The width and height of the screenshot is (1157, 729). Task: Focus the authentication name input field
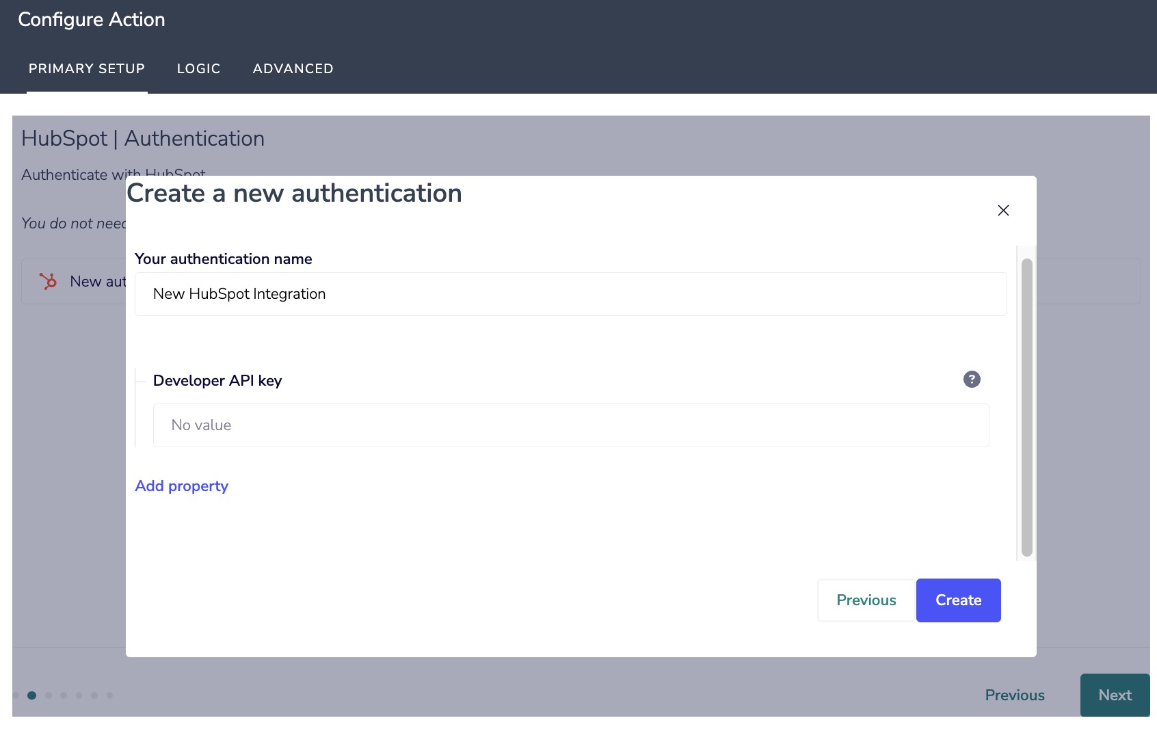click(x=571, y=294)
